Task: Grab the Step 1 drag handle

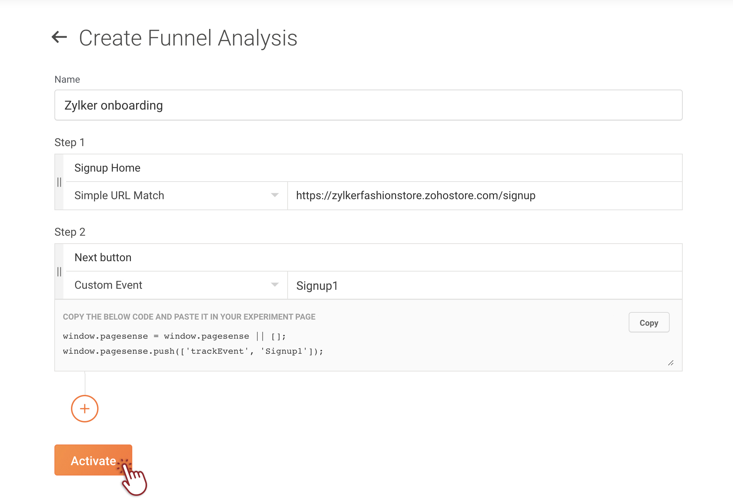Action: click(59, 182)
